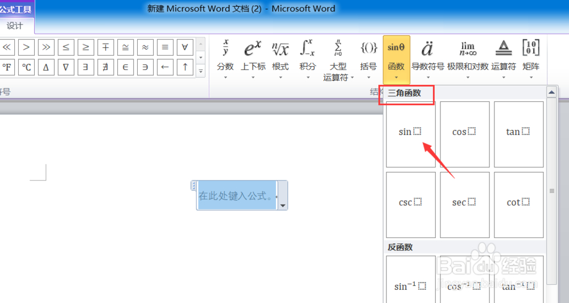
Task: Insert the contains-as-member symbol
Action: pyautogui.click(x=145, y=67)
